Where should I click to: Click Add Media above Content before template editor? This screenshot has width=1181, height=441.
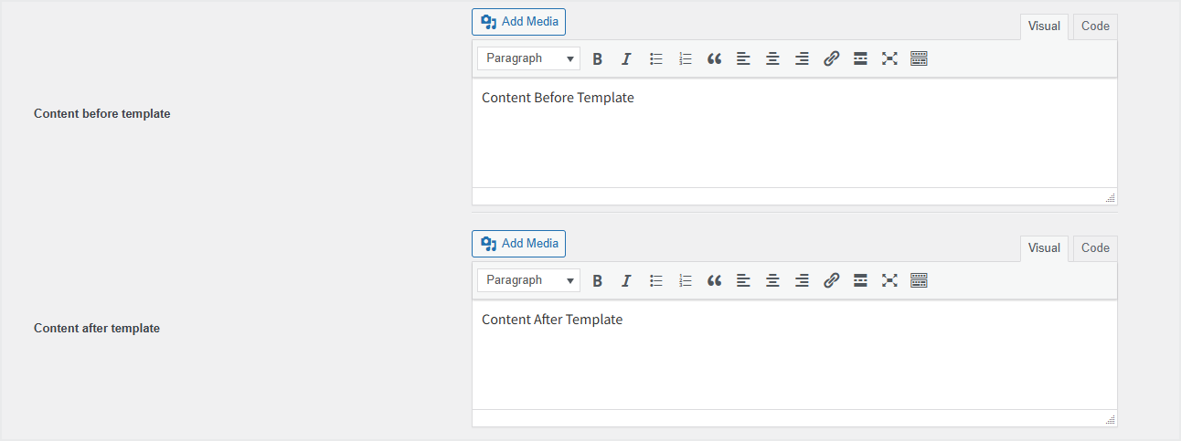519,22
